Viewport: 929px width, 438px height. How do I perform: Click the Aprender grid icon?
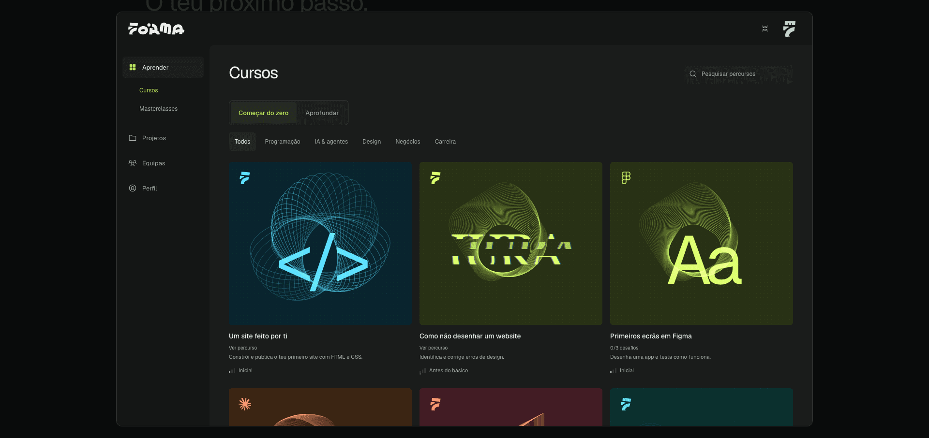[133, 67]
